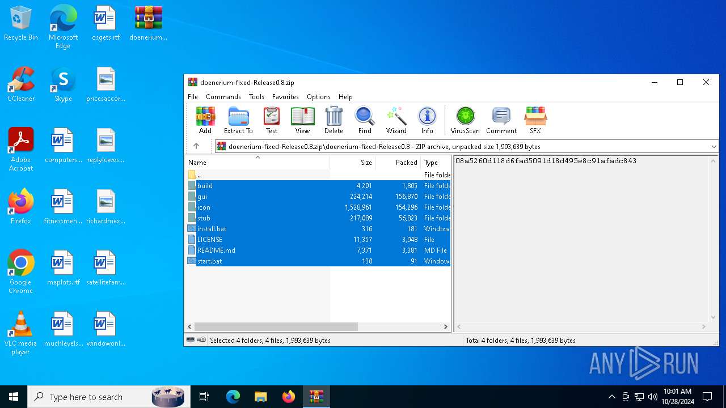Select osgets.rtf desktop file
Screen dimensions: 726x408
pyautogui.click(x=105, y=24)
